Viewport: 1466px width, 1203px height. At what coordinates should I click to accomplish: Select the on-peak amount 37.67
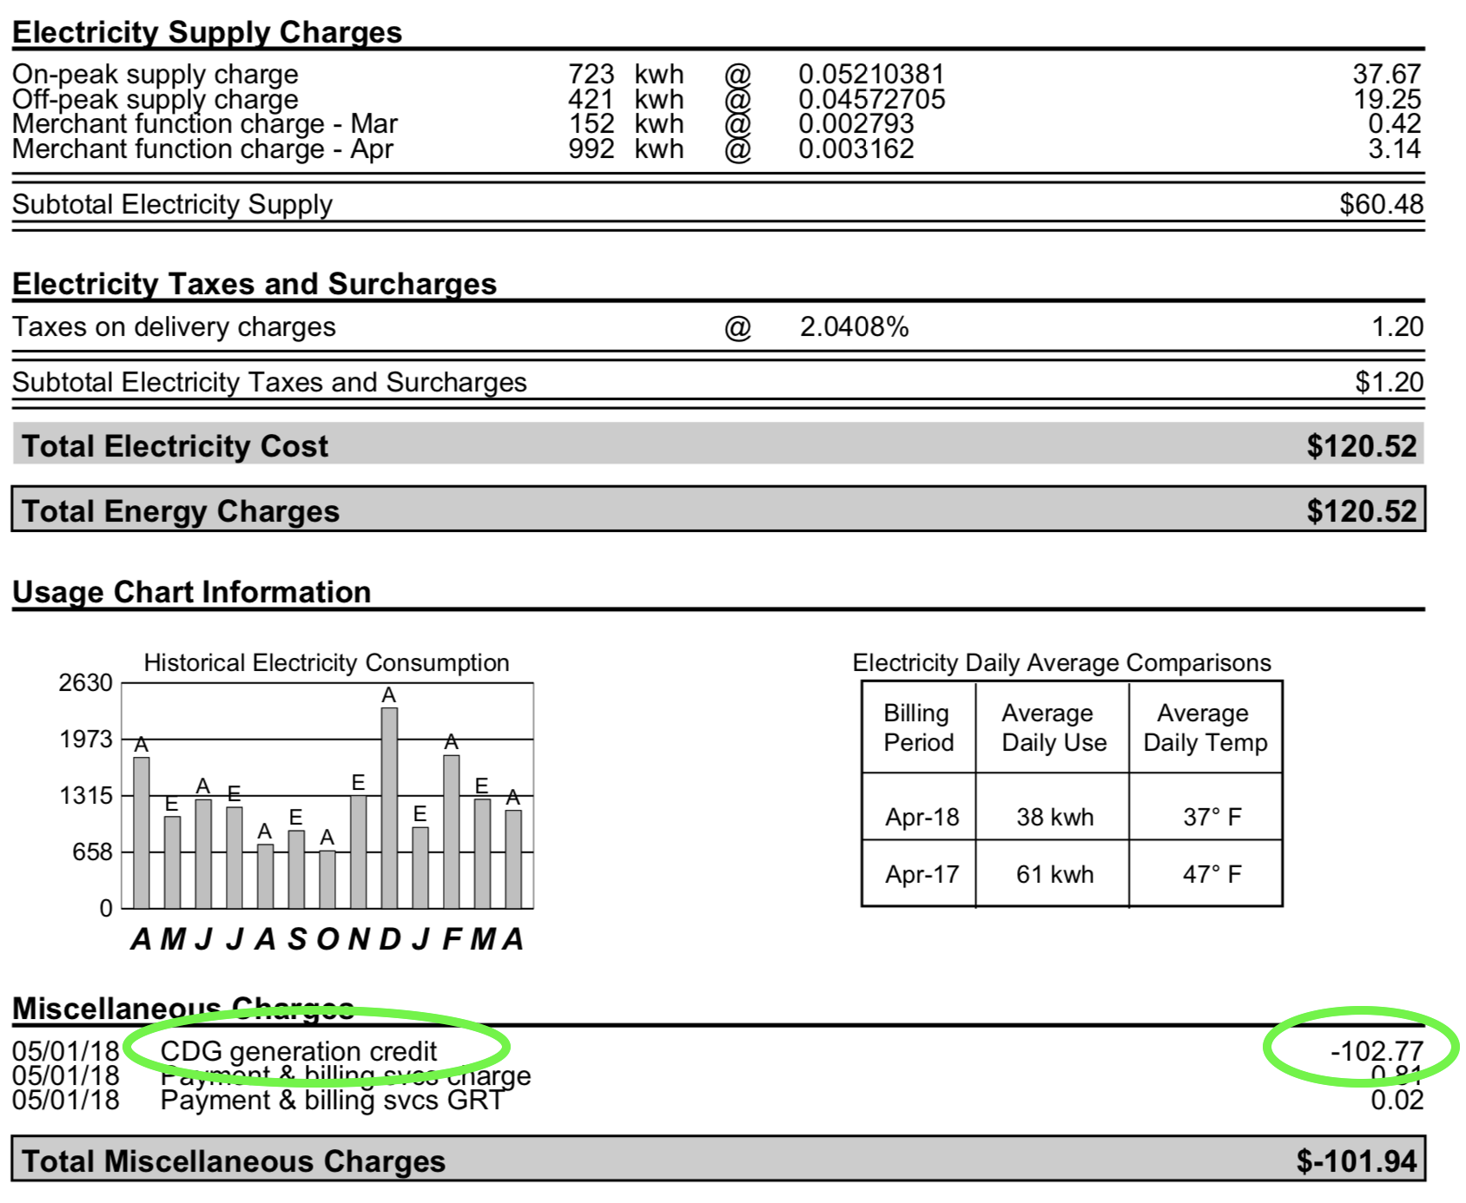[x=1387, y=75]
